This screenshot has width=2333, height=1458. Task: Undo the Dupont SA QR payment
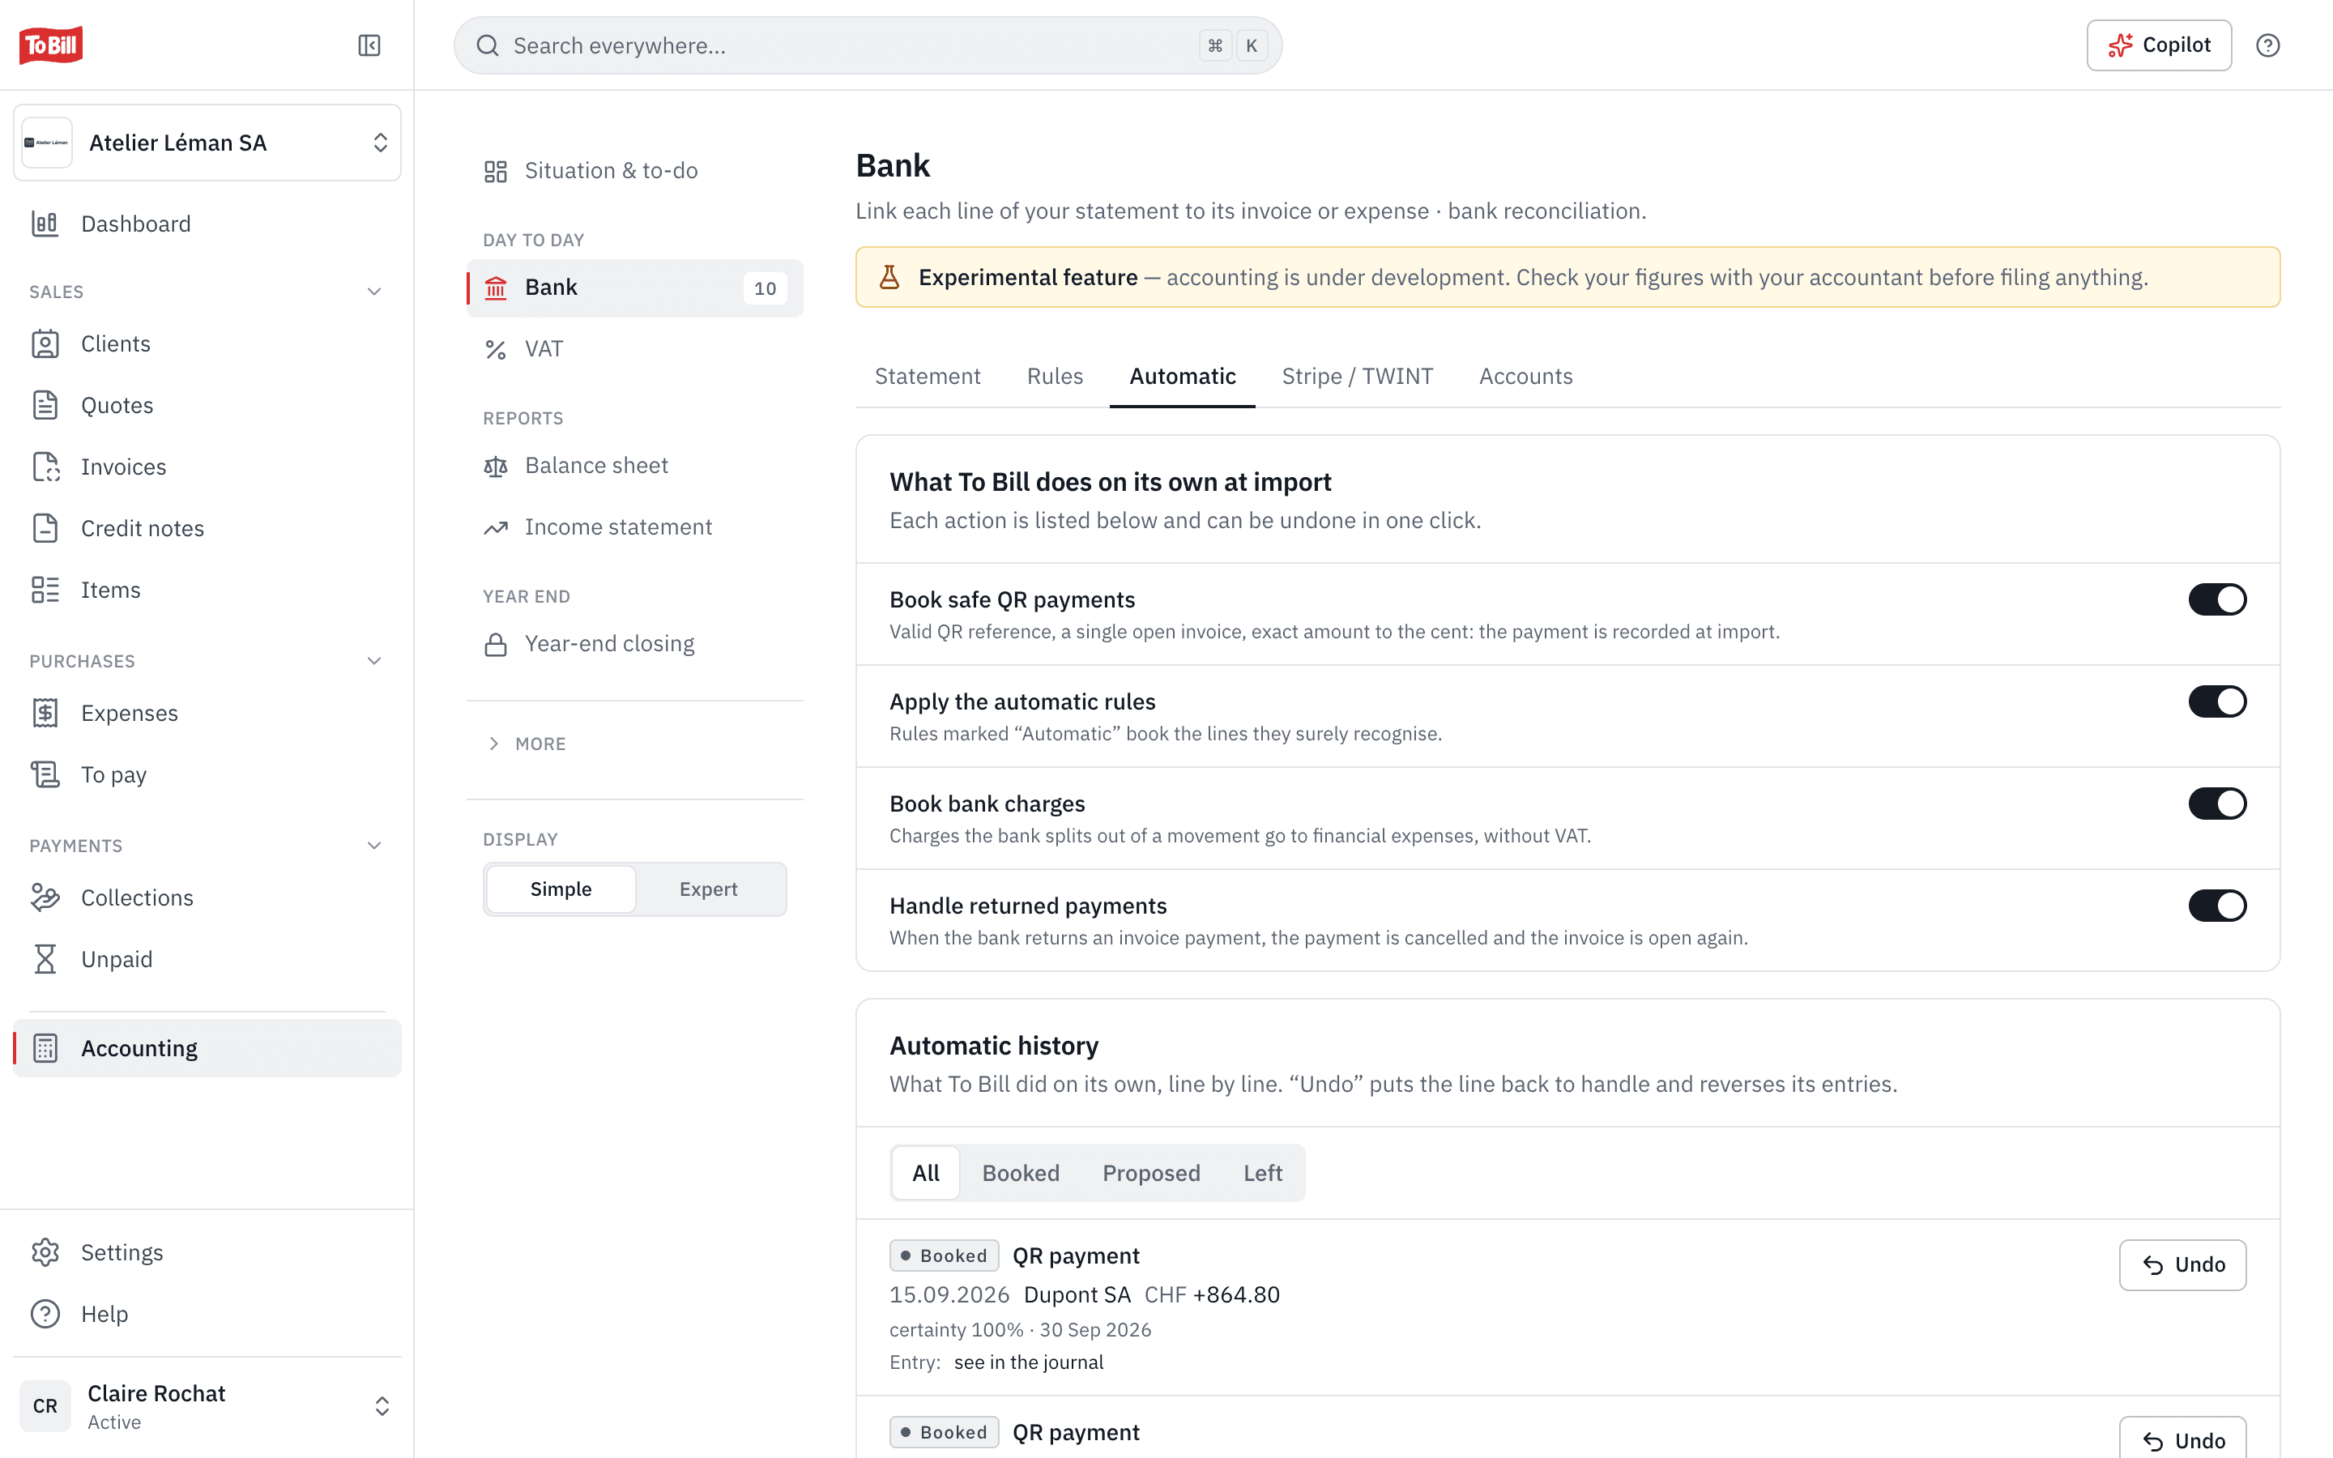(x=2182, y=1265)
